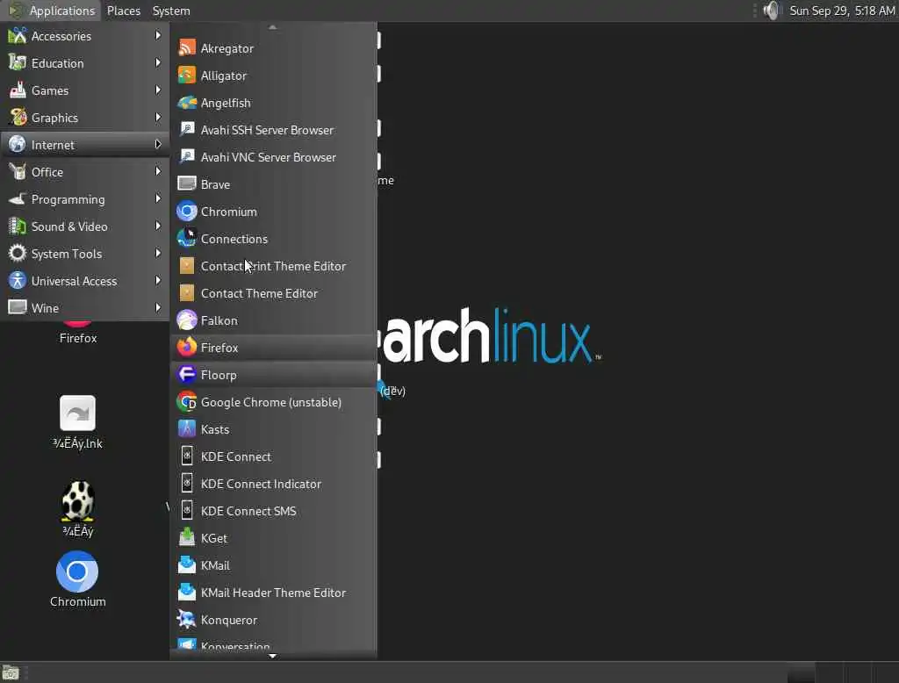Screen dimensions: 899x683
Task: Expand the Sound & Video submenu arrow
Action: coord(158,226)
